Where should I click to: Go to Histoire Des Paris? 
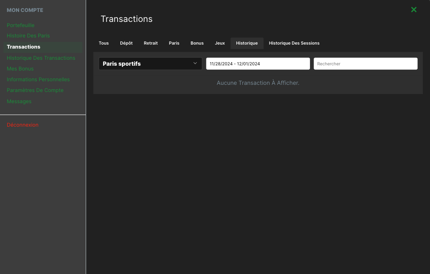point(28,36)
